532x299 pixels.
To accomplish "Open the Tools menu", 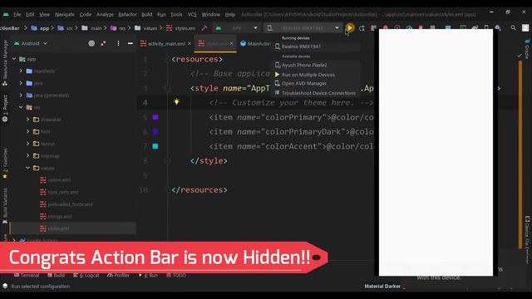I will (x=176, y=14).
